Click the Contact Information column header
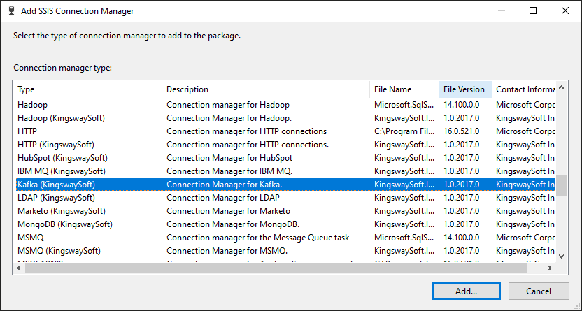The width and height of the screenshot is (582, 311). click(524, 89)
